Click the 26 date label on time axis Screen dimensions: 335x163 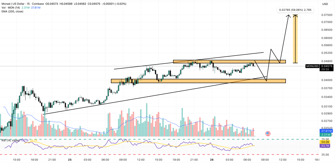coord(212,160)
